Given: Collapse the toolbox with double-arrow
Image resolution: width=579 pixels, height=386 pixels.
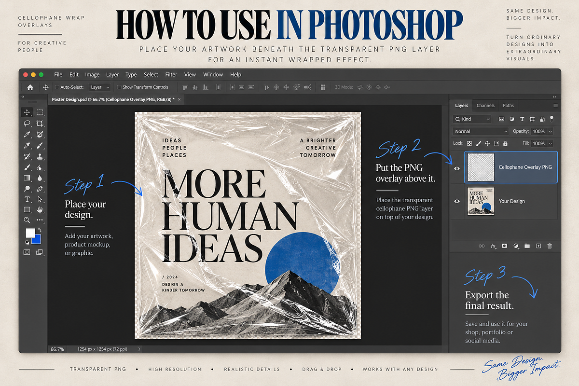Looking at the screenshot, I should click(23, 97).
